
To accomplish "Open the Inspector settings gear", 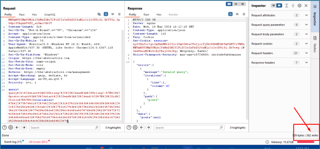I will click(x=299, y=6).
